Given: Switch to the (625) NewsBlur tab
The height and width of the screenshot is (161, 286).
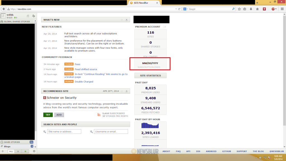Looking at the screenshot, I should (144, 3).
